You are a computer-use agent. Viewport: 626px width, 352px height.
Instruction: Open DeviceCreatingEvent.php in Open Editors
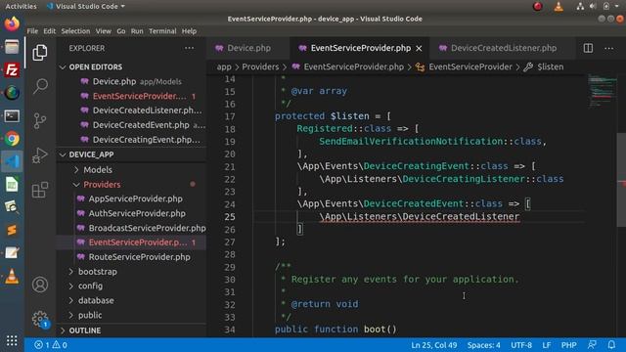(132, 140)
